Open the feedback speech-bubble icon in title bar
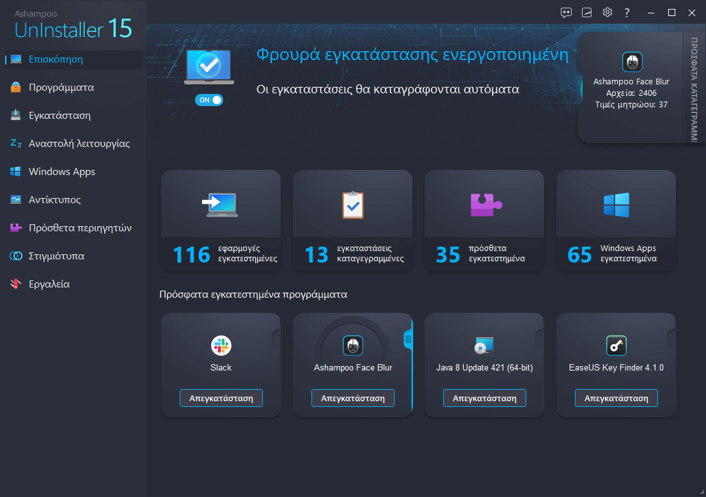This screenshot has width=706, height=497. point(566,13)
